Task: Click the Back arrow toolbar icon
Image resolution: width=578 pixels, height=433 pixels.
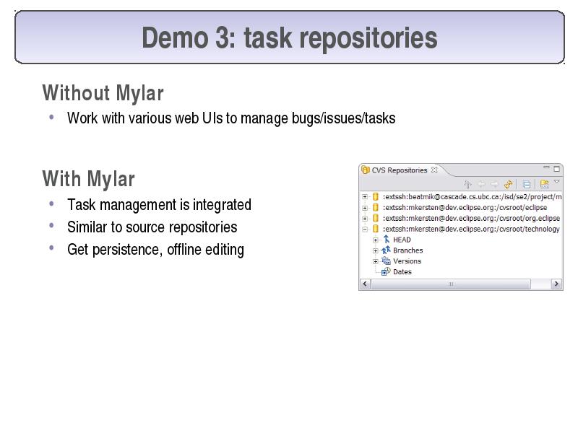Action: click(481, 184)
